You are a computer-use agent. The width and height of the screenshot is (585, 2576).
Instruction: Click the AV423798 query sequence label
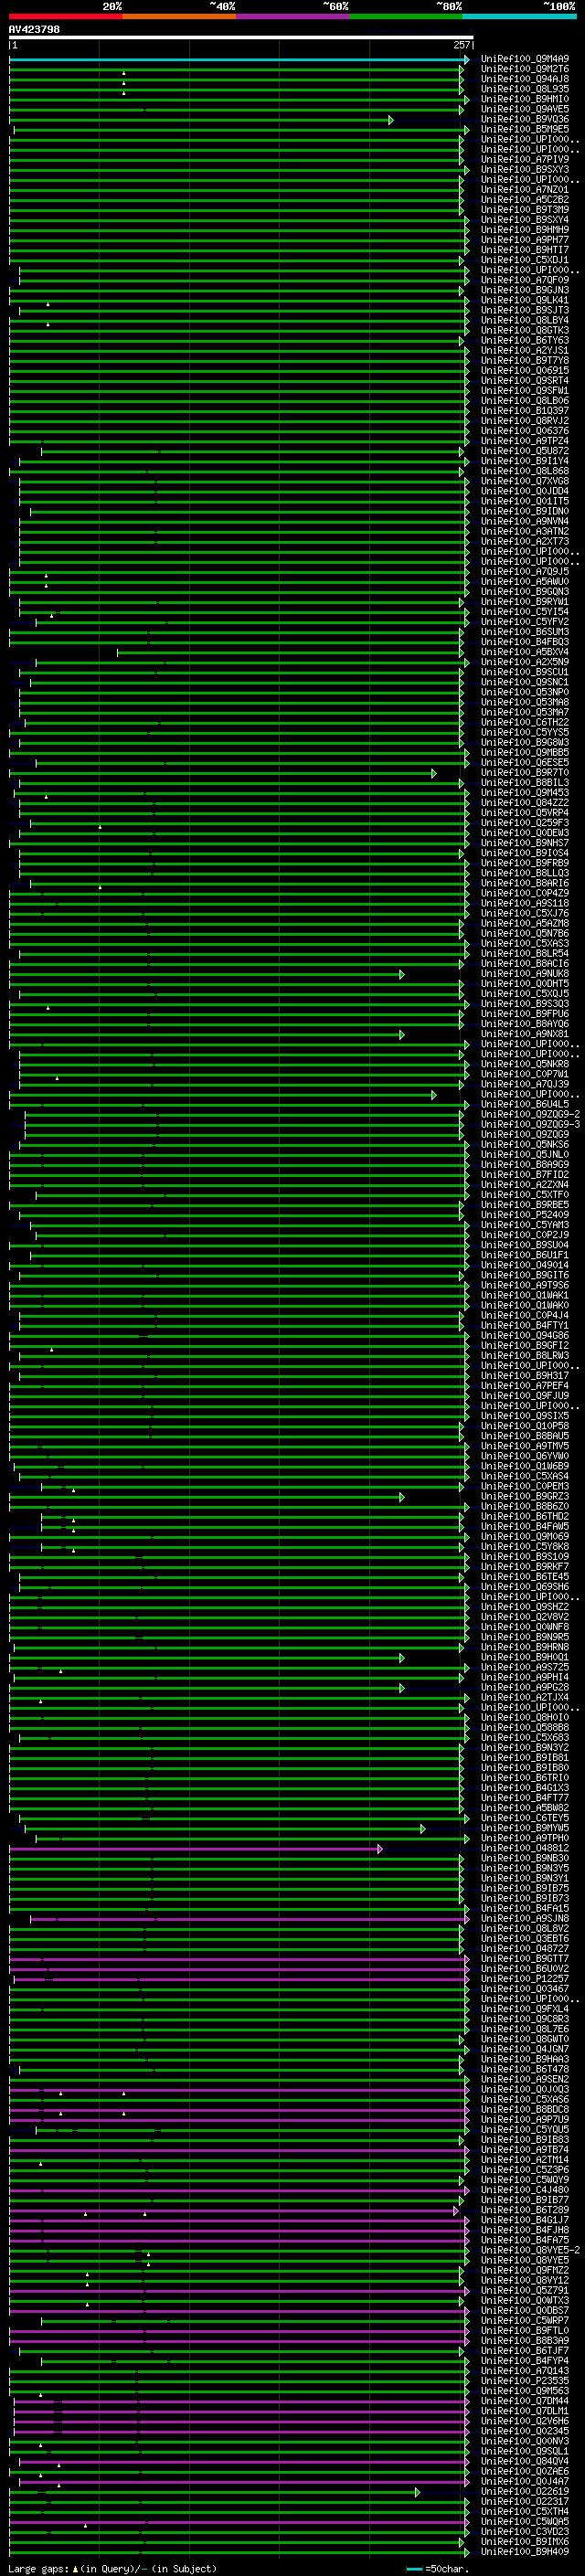tap(34, 30)
